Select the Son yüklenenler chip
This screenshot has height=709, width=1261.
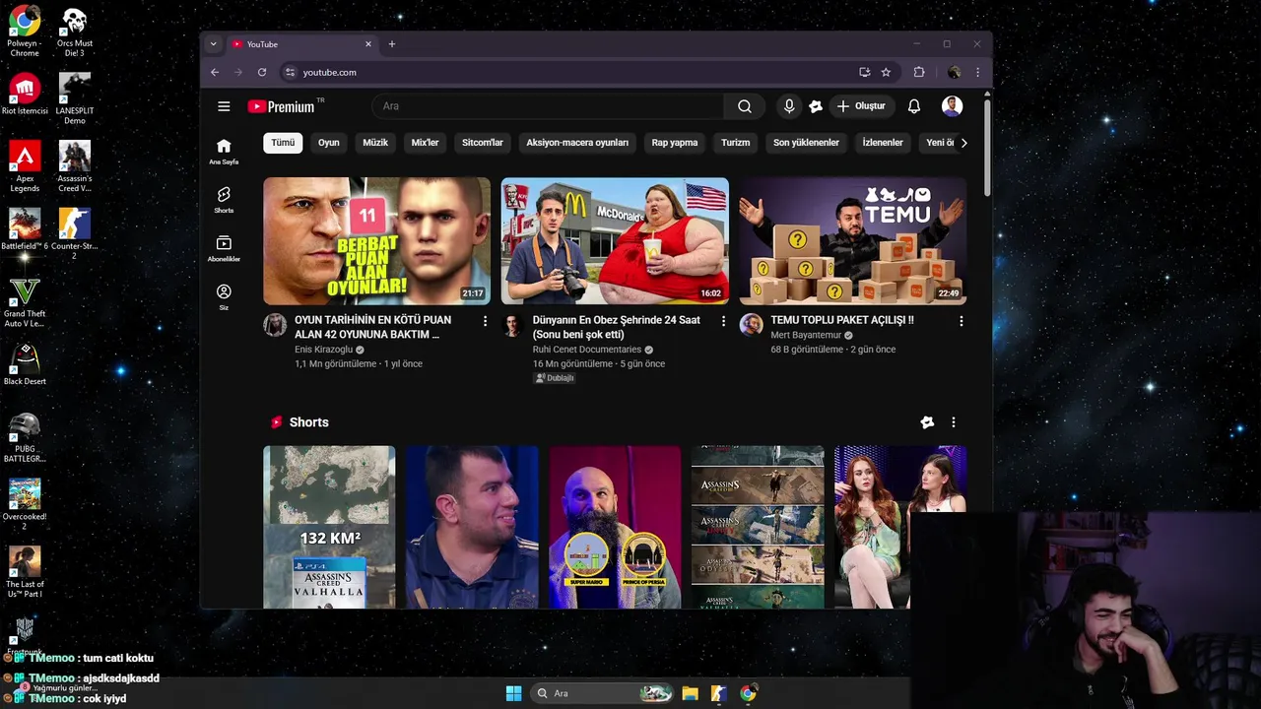tap(806, 143)
